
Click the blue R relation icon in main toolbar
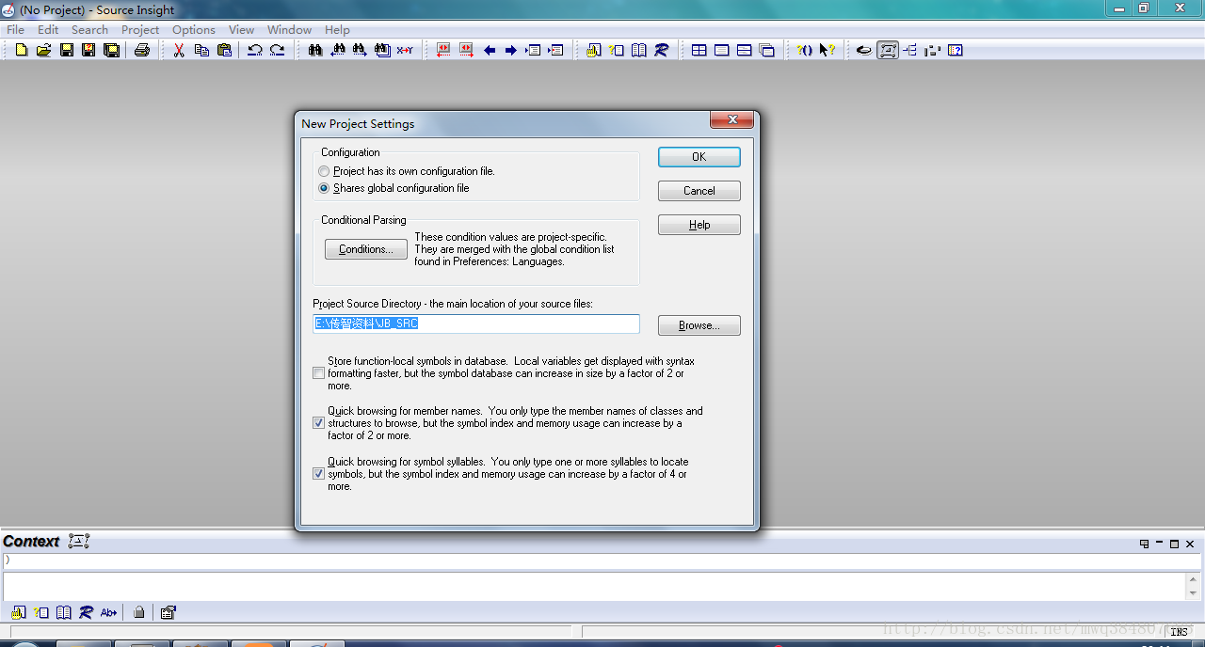[662, 50]
